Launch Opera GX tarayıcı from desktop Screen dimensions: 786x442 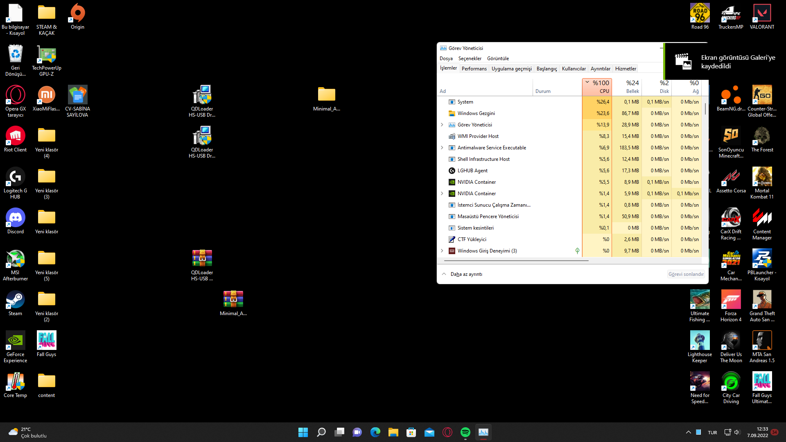[x=16, y=101]
